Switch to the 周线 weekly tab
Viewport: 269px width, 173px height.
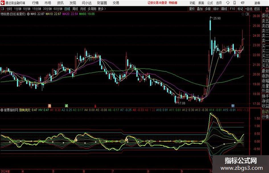point(75,9)
